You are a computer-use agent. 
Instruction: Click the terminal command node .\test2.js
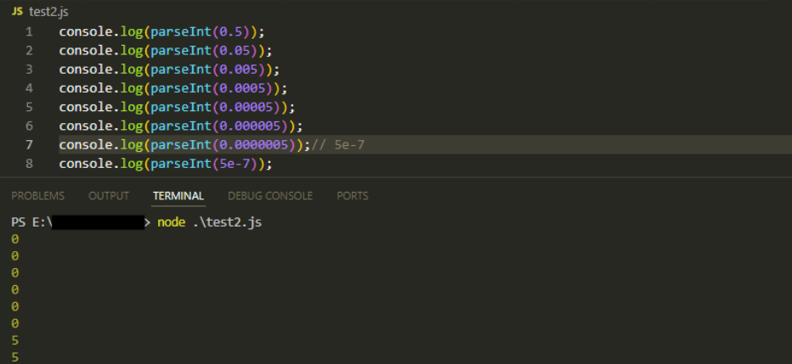point(210,222)
